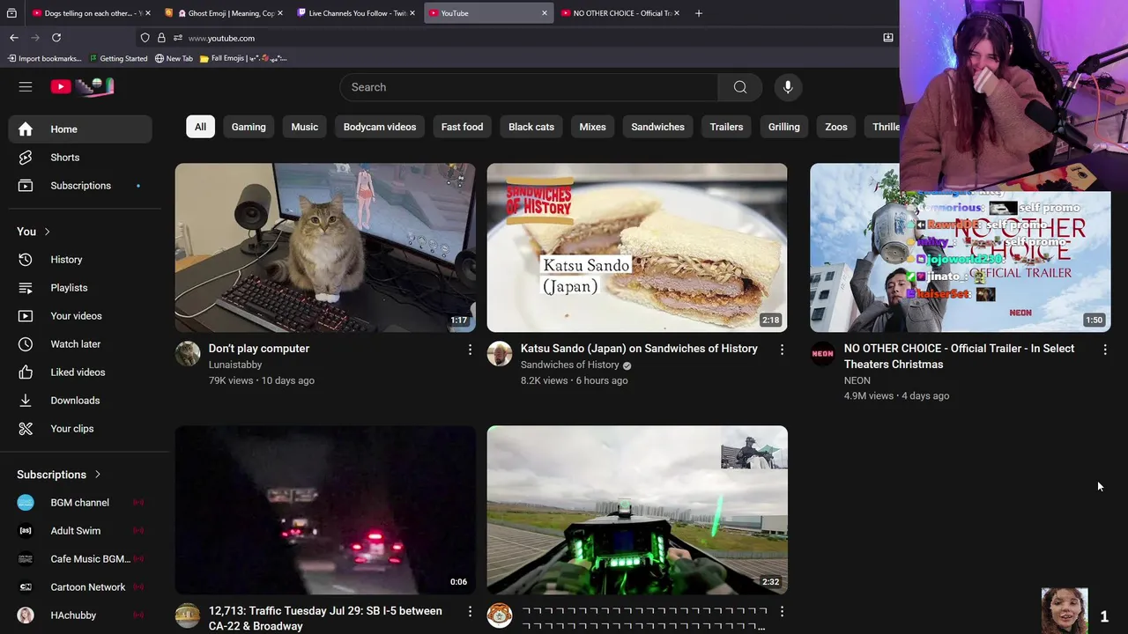This screenshot has height=634, width=1128.
Task: Open more options for Katsu Sando video
Action: pos(782,350)
